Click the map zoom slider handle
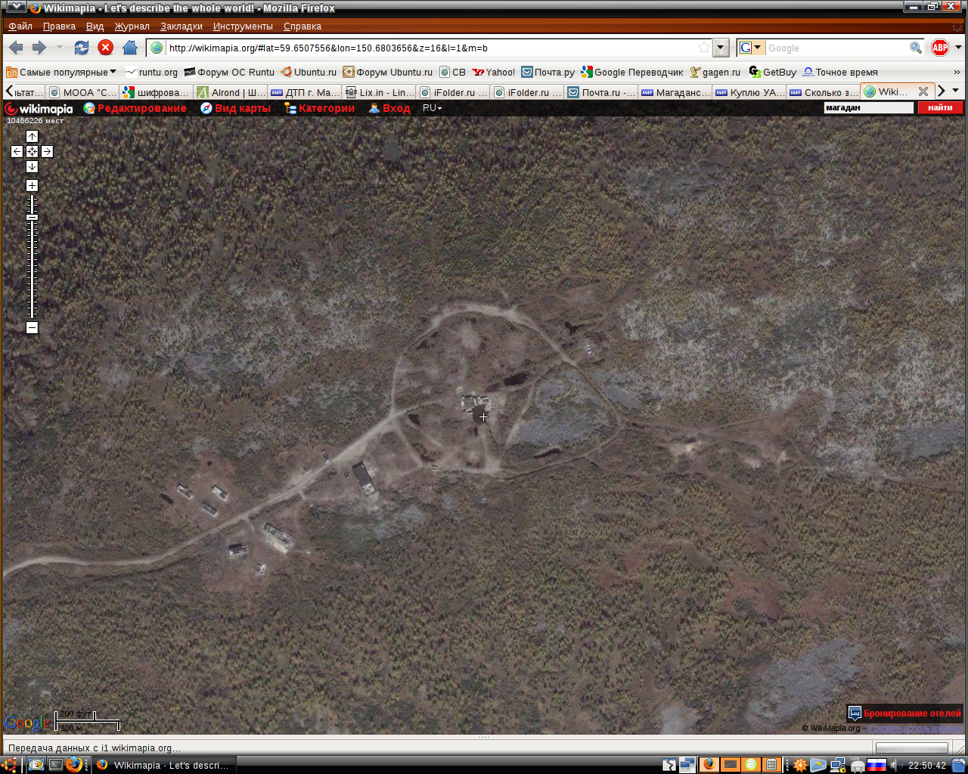Image resolution: width=968 pixels, height=774 pixels. click(32, 218)
